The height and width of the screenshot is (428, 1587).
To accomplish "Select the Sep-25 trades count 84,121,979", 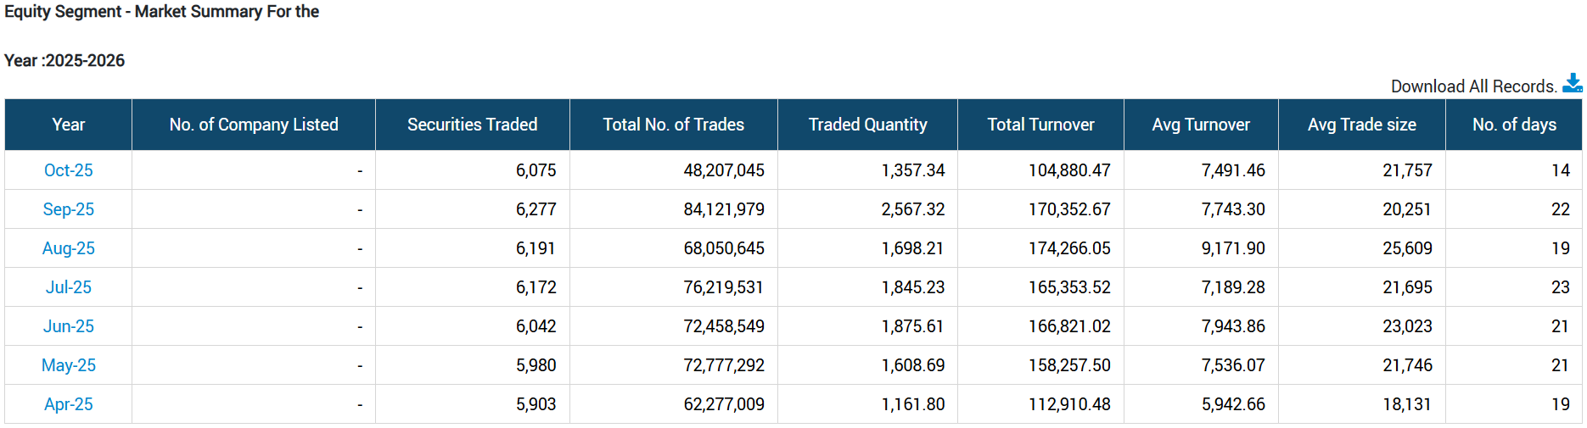I will coord(724,209).
